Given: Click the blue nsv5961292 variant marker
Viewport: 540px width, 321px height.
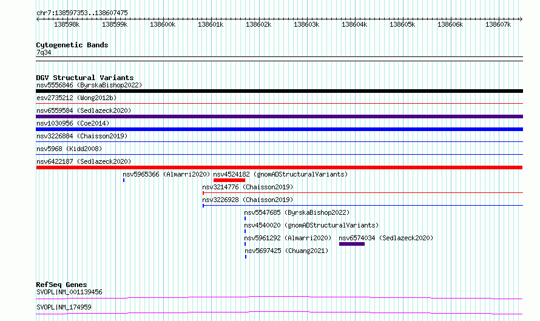Looking at the screenshot, I should coord(245,244).
